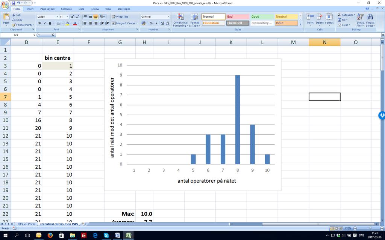Increase font size with Grow Font

click(x=72, y=16)
